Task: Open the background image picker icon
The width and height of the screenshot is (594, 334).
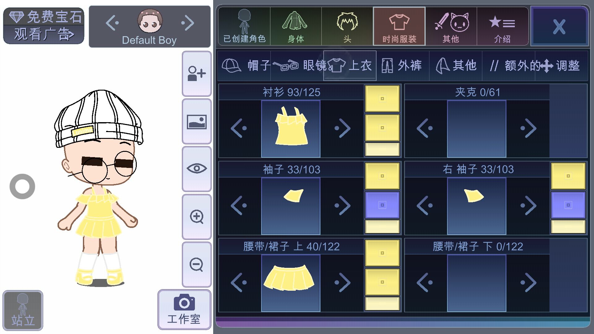Action: click(x=197, y=122)
